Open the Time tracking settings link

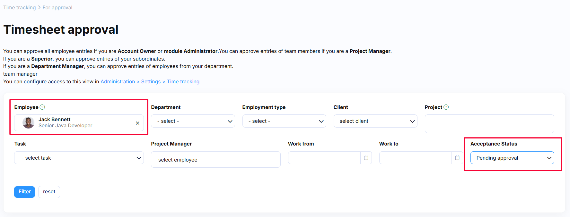(183, 82)
